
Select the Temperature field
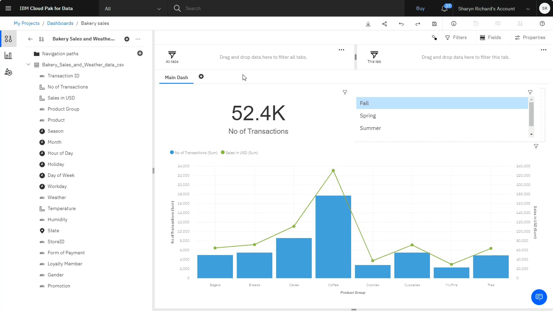point(62,208)
